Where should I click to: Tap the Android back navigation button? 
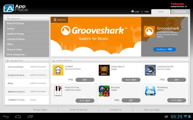point(6,117)
